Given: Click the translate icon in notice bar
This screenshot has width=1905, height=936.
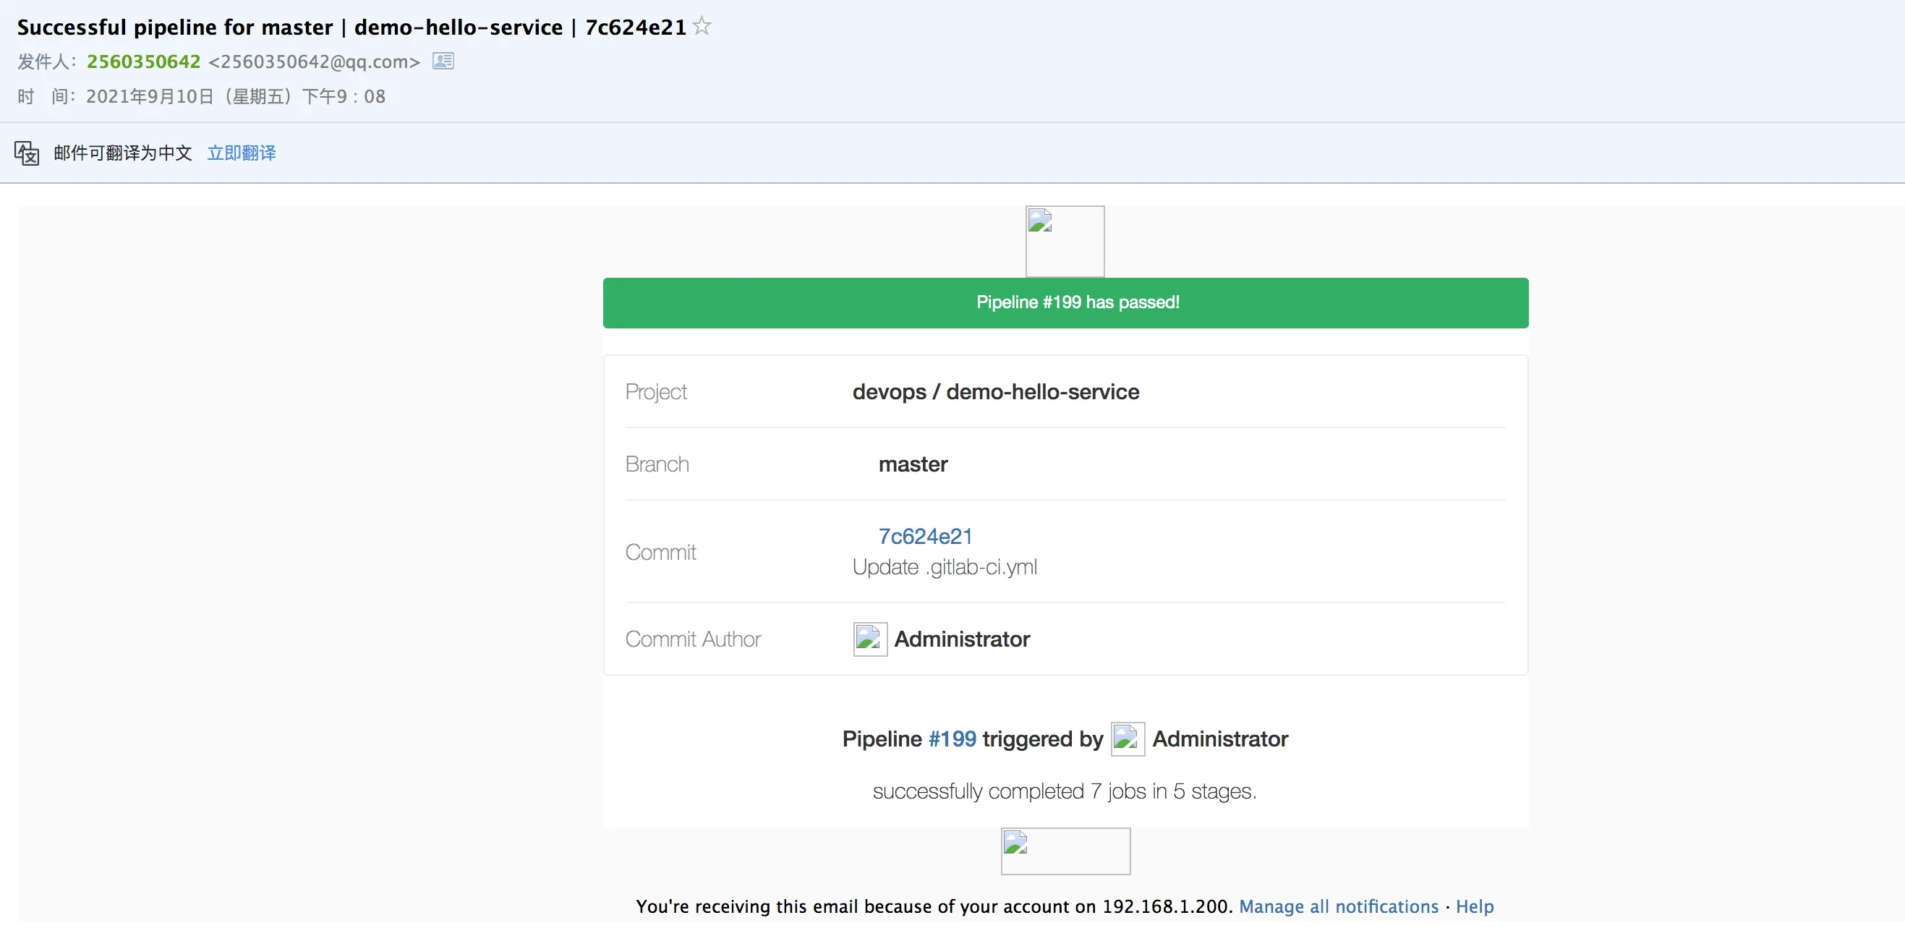Looking at the screenshot, I should 27,153.
